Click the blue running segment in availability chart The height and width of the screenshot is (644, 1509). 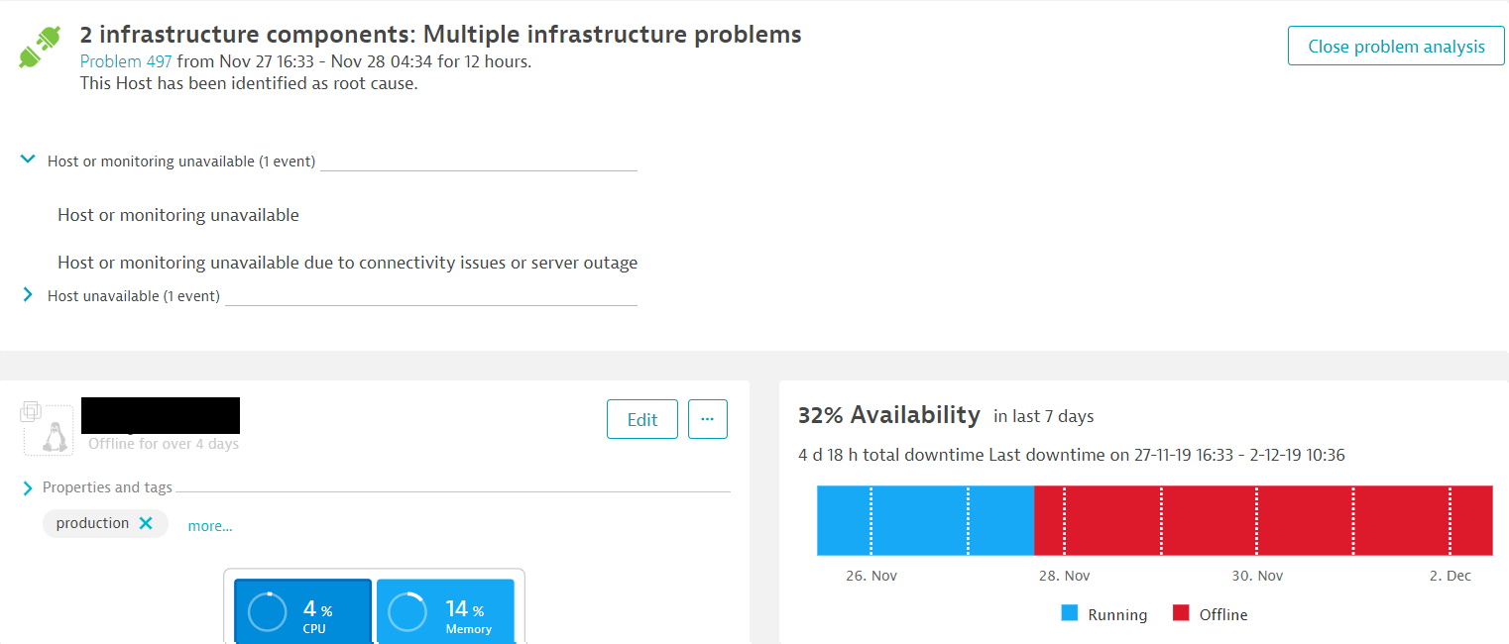coord(922,520)
